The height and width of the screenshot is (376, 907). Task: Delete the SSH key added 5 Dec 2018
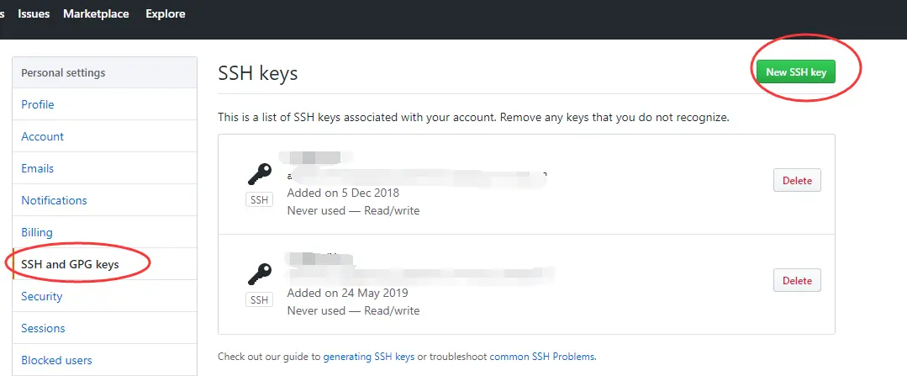pos(797,180)
